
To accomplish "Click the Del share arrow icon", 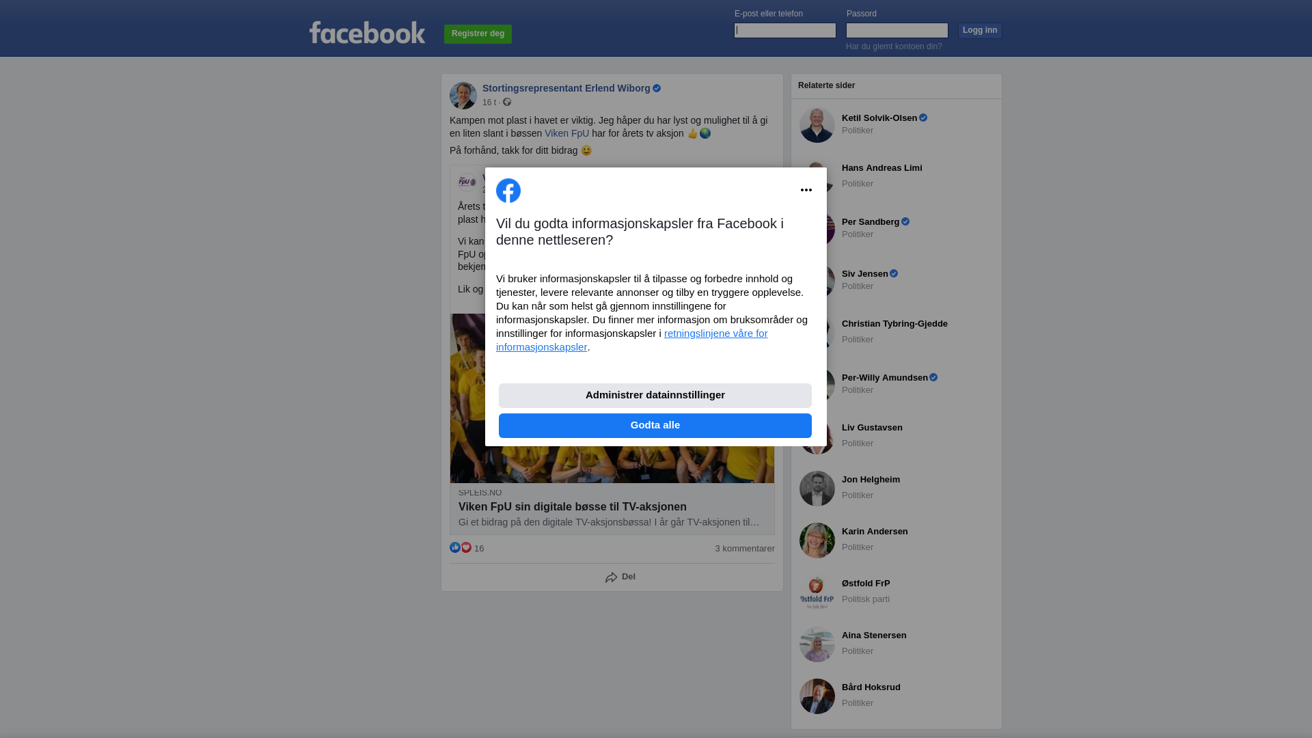I will [611, 577].
